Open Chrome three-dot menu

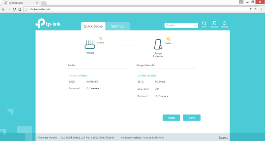[x=261, y=9]
